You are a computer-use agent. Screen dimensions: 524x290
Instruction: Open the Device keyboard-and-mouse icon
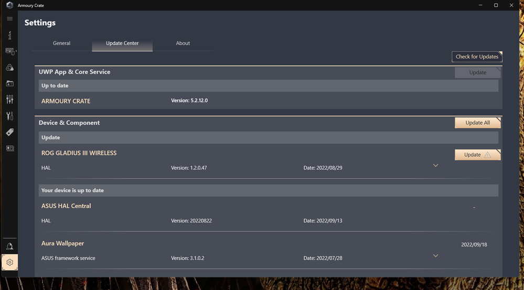tap(10, 51)
